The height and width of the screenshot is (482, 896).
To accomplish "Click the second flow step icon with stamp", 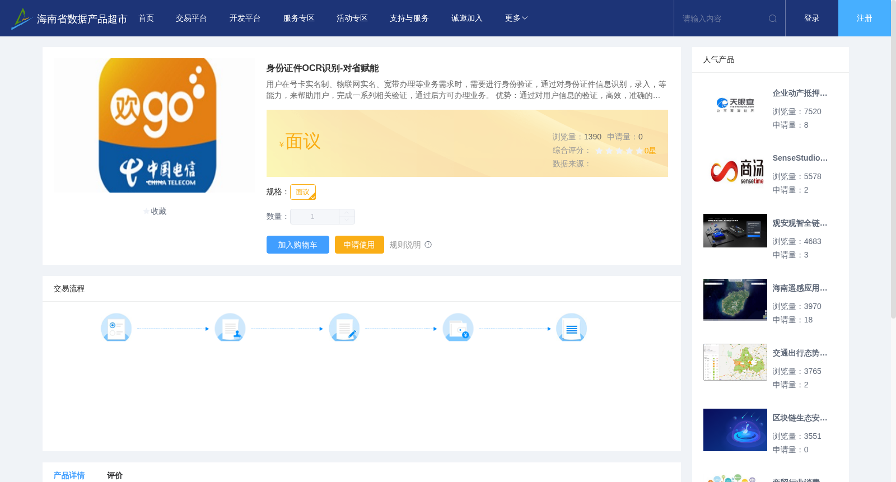I will [230, 327].
